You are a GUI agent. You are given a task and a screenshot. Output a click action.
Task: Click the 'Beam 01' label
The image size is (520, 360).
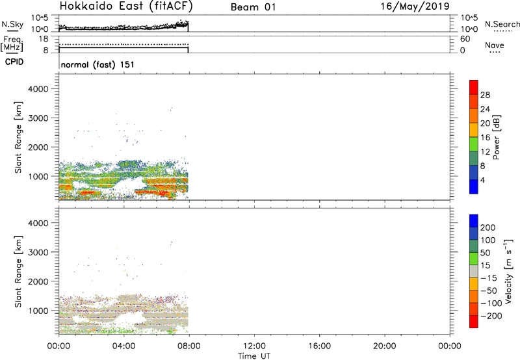253,7
